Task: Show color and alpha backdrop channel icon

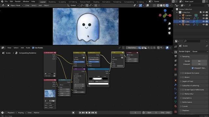Action: click(139, 48)
